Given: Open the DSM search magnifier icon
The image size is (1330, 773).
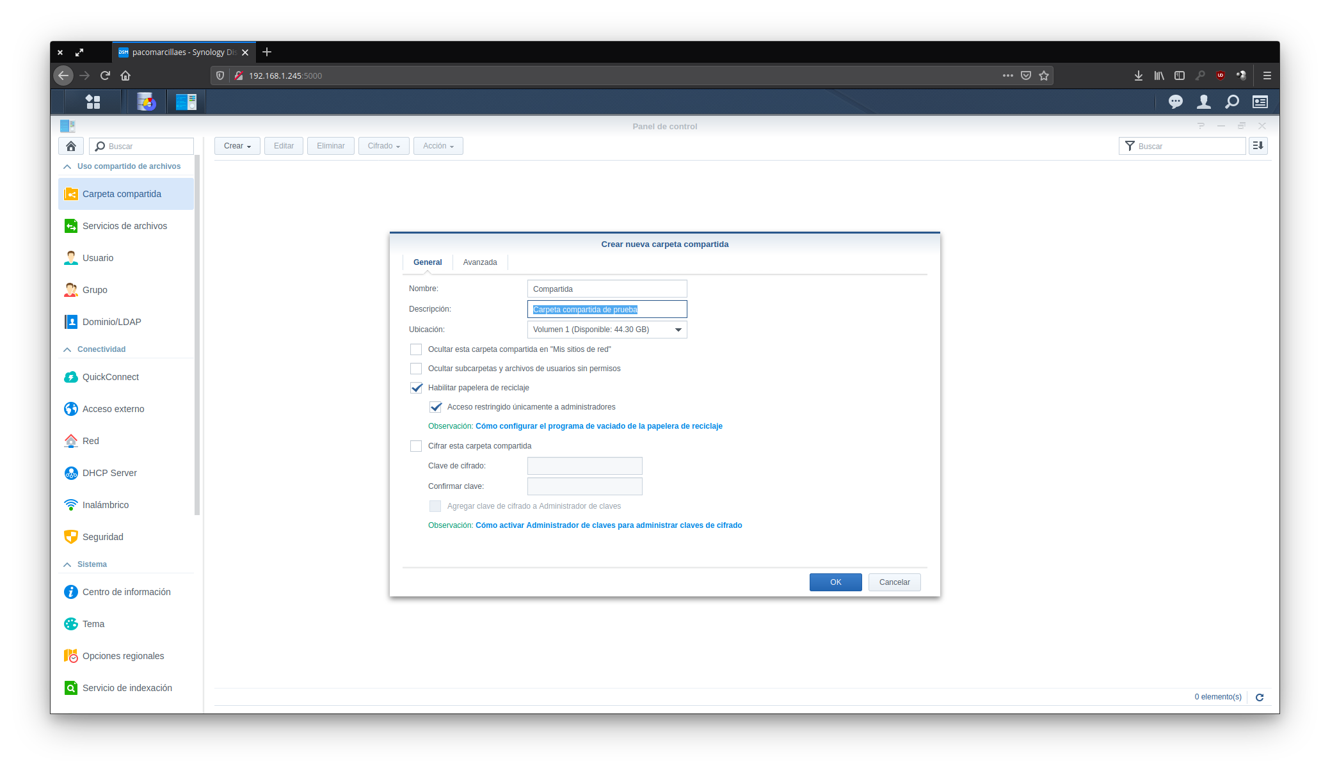Looking at the screenshot, I should (1231, 102).
